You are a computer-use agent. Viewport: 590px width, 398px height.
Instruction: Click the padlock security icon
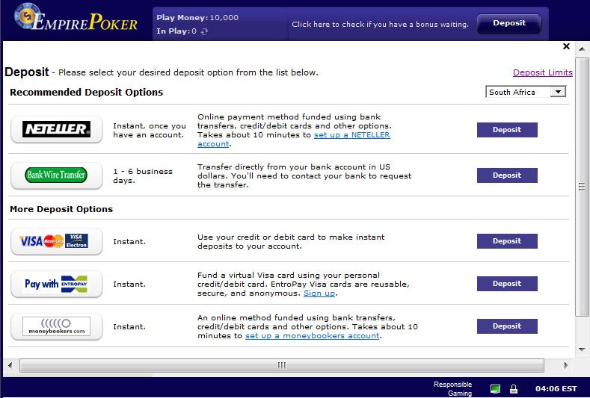point(513,388)
